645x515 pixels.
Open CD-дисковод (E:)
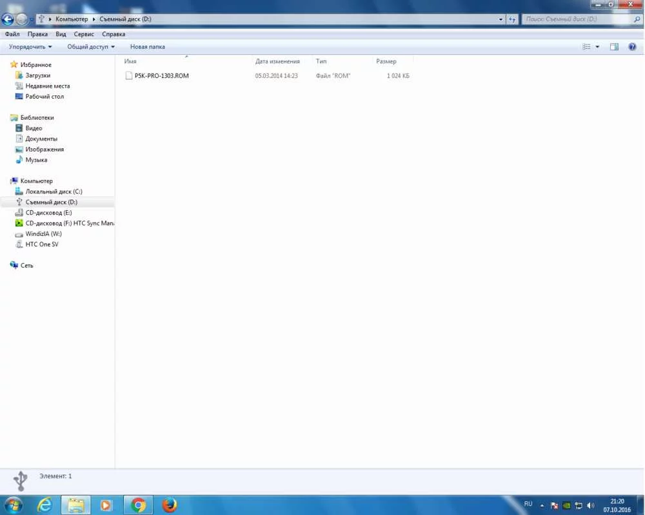point(48,213)
